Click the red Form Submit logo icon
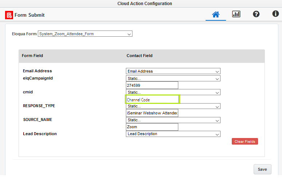Screen dimensions: 282x178 click(9, 15)
